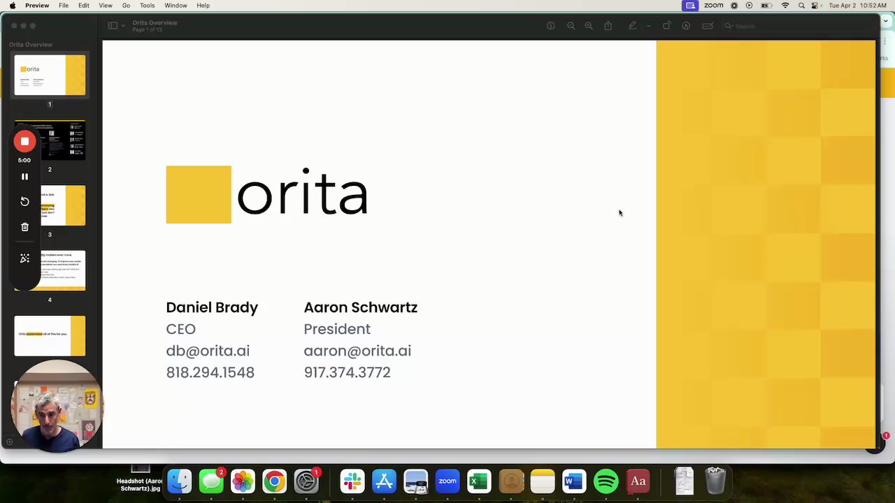Click the zoom item in the menu bar
Viewport: 895px width, 503px height.
[713, 6]
